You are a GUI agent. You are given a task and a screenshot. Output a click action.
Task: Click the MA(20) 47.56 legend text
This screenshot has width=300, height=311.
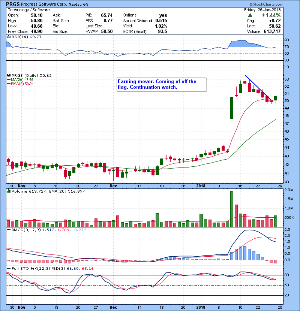(22, 80)
